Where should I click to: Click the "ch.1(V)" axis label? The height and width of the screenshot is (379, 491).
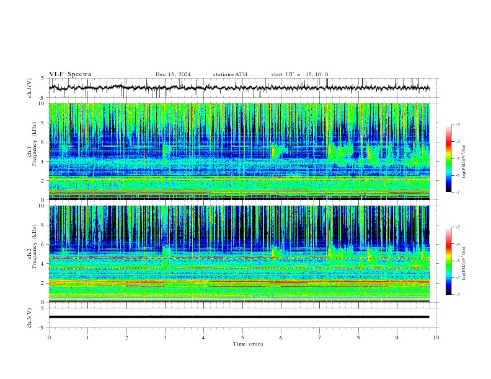[x=30, y=88]
